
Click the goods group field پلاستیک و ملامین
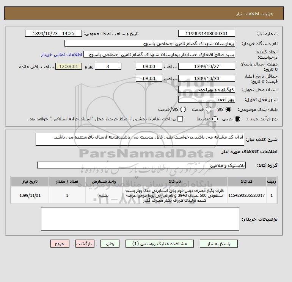pos(141,165)
